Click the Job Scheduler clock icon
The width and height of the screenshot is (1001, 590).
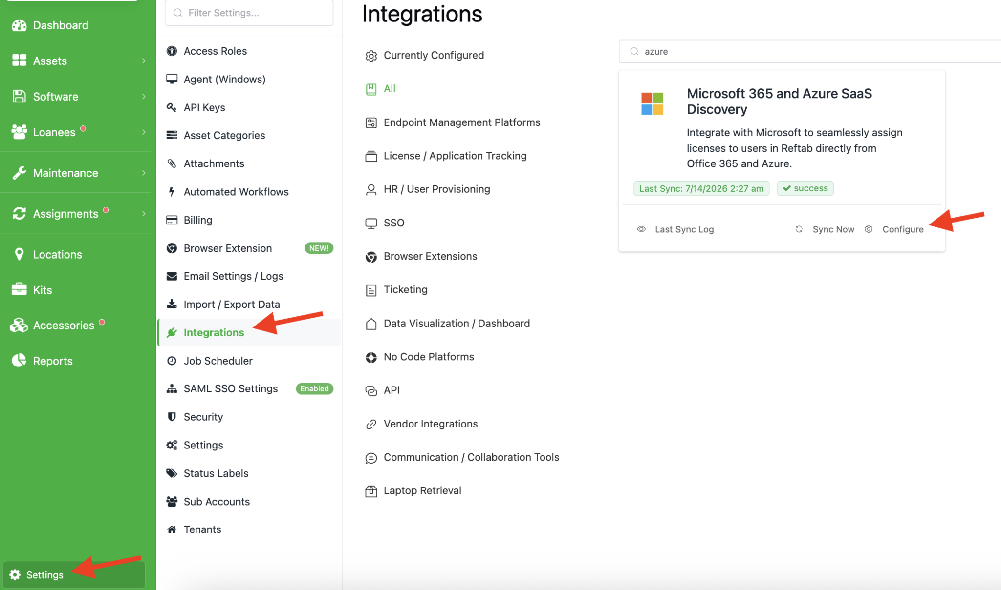172,361
